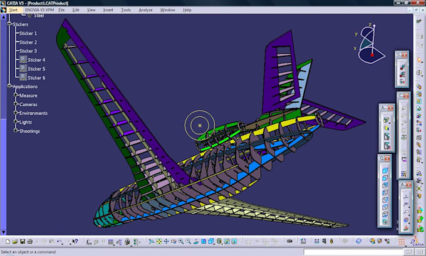Open the Undo history dropdown arrow
This screenshot has width=426, height=256.
pyautogui.click(x=63, y=244)
